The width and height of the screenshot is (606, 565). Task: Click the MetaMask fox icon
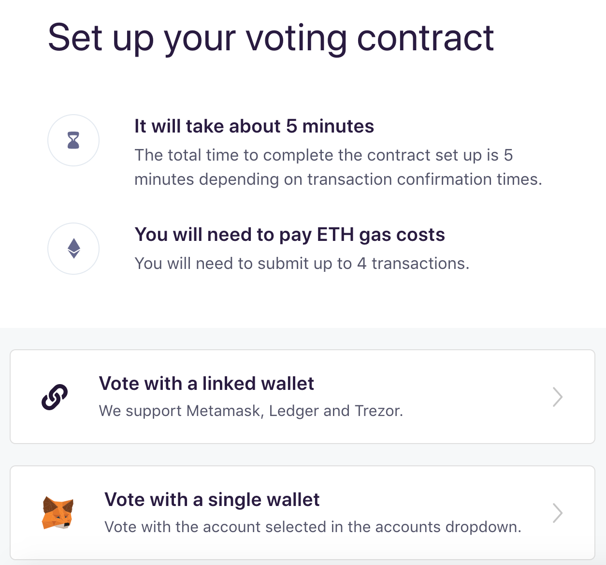coord(58,513)
